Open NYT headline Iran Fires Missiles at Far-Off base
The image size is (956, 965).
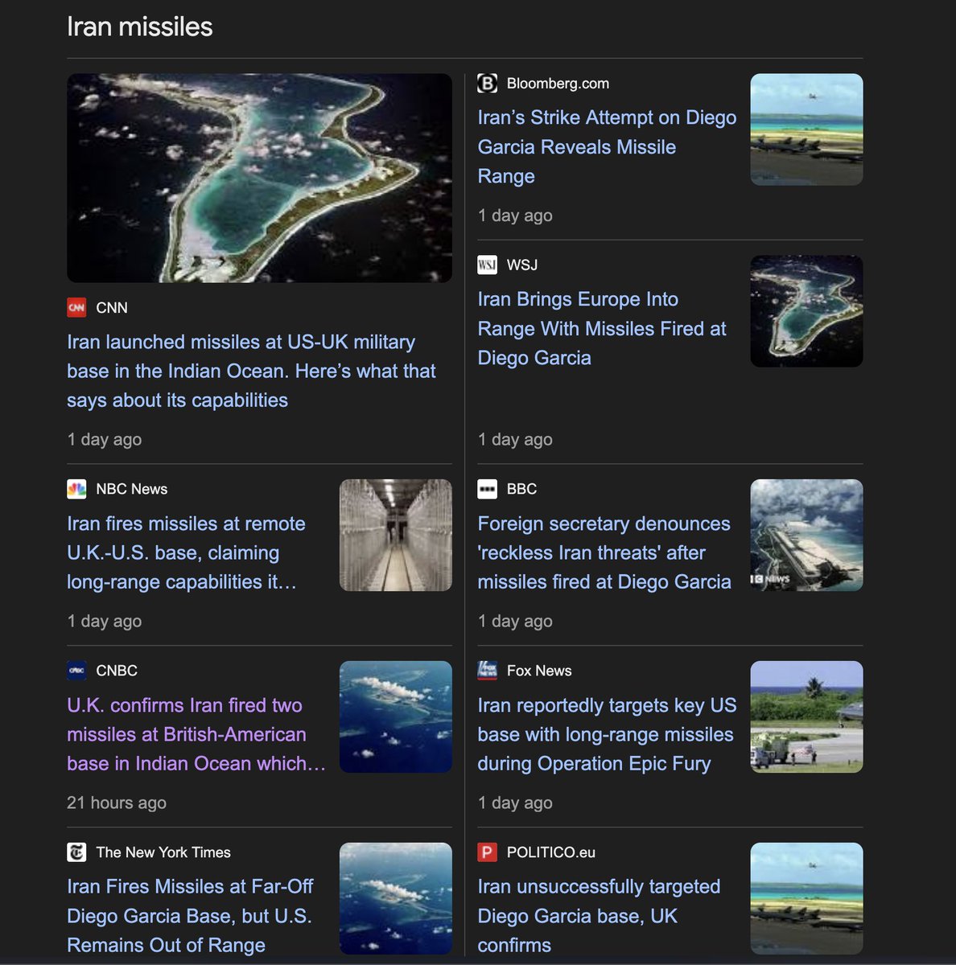[x=190, y=916]
